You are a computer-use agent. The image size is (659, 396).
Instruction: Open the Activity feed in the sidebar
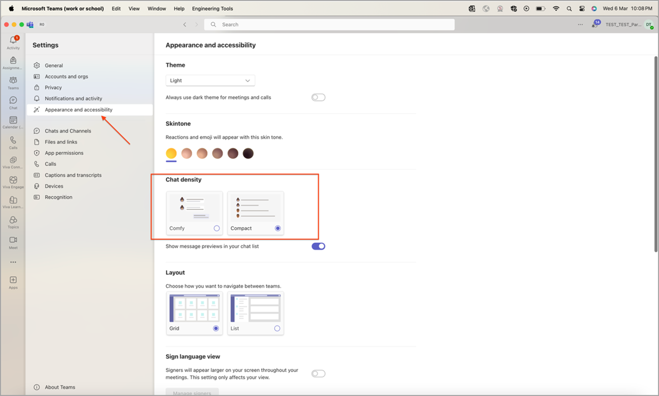tap(13, 42)
